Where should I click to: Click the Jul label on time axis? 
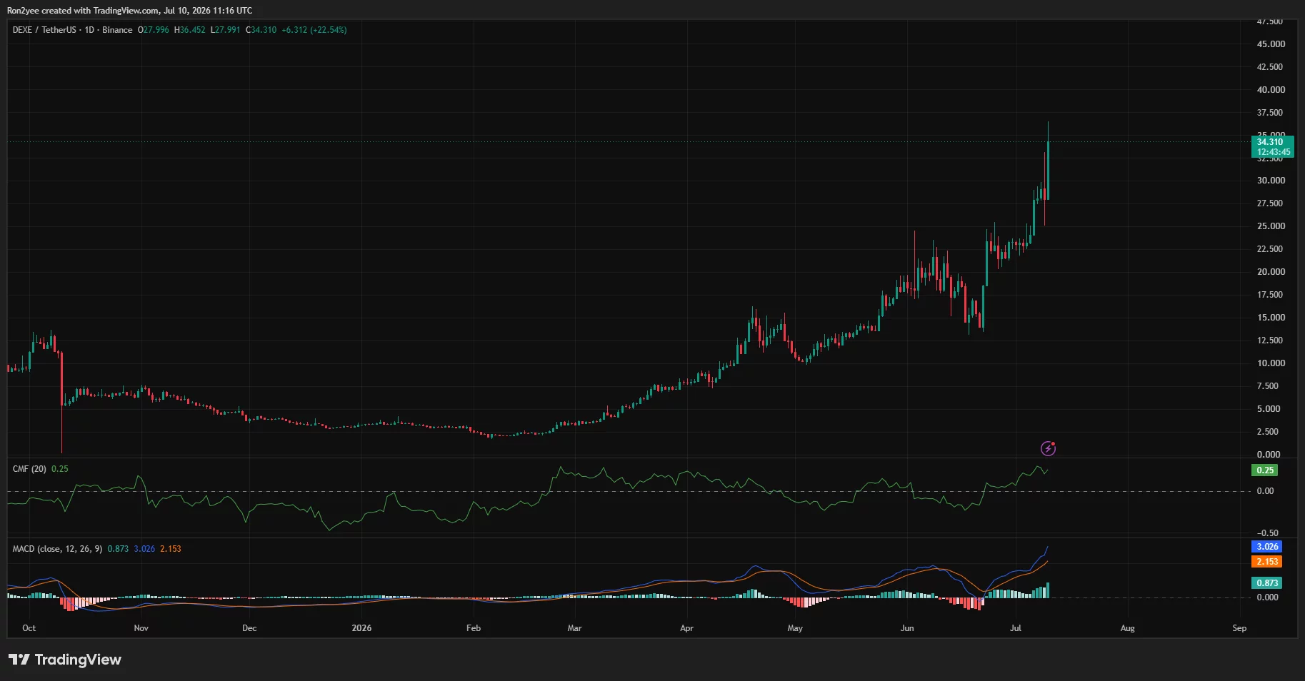[1016, 628]
